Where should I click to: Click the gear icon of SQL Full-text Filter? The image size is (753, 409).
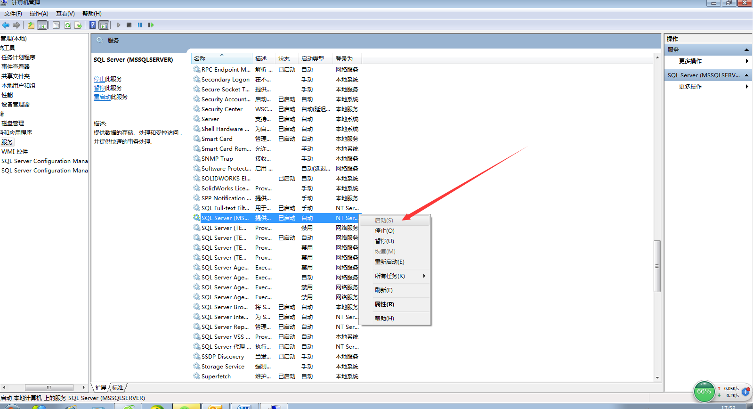tap(197, 208)
